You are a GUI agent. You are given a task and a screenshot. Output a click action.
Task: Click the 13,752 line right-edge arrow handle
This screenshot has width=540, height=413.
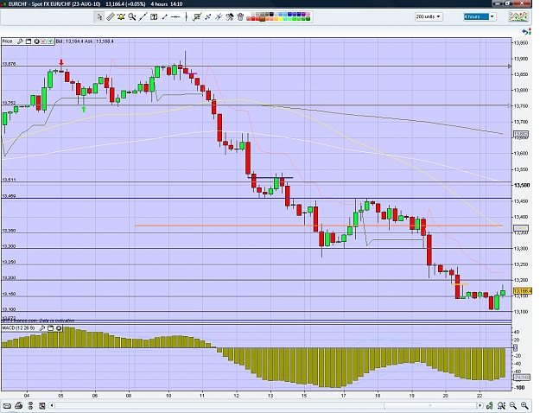510,105
